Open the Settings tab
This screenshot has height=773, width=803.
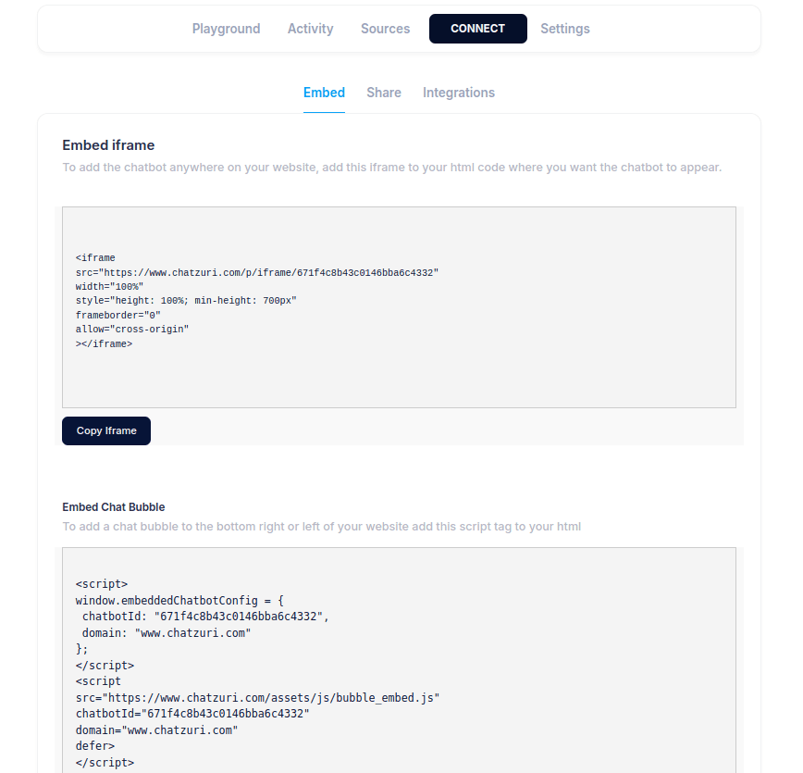tap(564, 29)
